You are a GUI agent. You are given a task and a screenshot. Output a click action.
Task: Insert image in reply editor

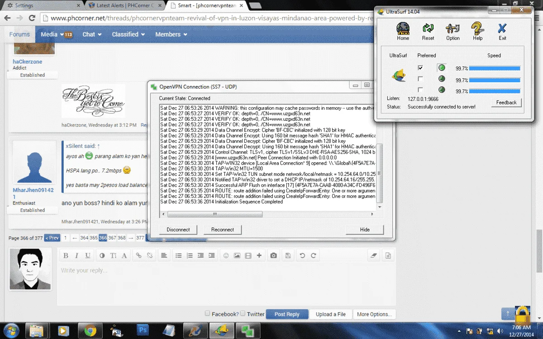237,255
